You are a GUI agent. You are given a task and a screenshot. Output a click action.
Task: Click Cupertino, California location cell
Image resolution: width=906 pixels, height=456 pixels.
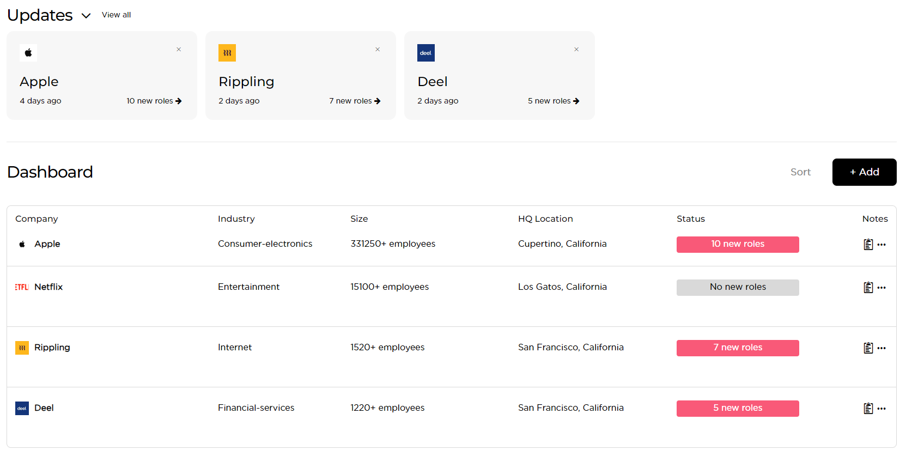pyautogui.click(x=562, y=244)
